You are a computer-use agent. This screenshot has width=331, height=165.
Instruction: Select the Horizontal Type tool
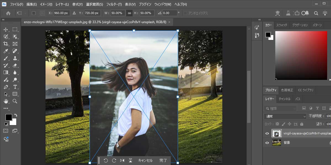[x=15, y=87]
